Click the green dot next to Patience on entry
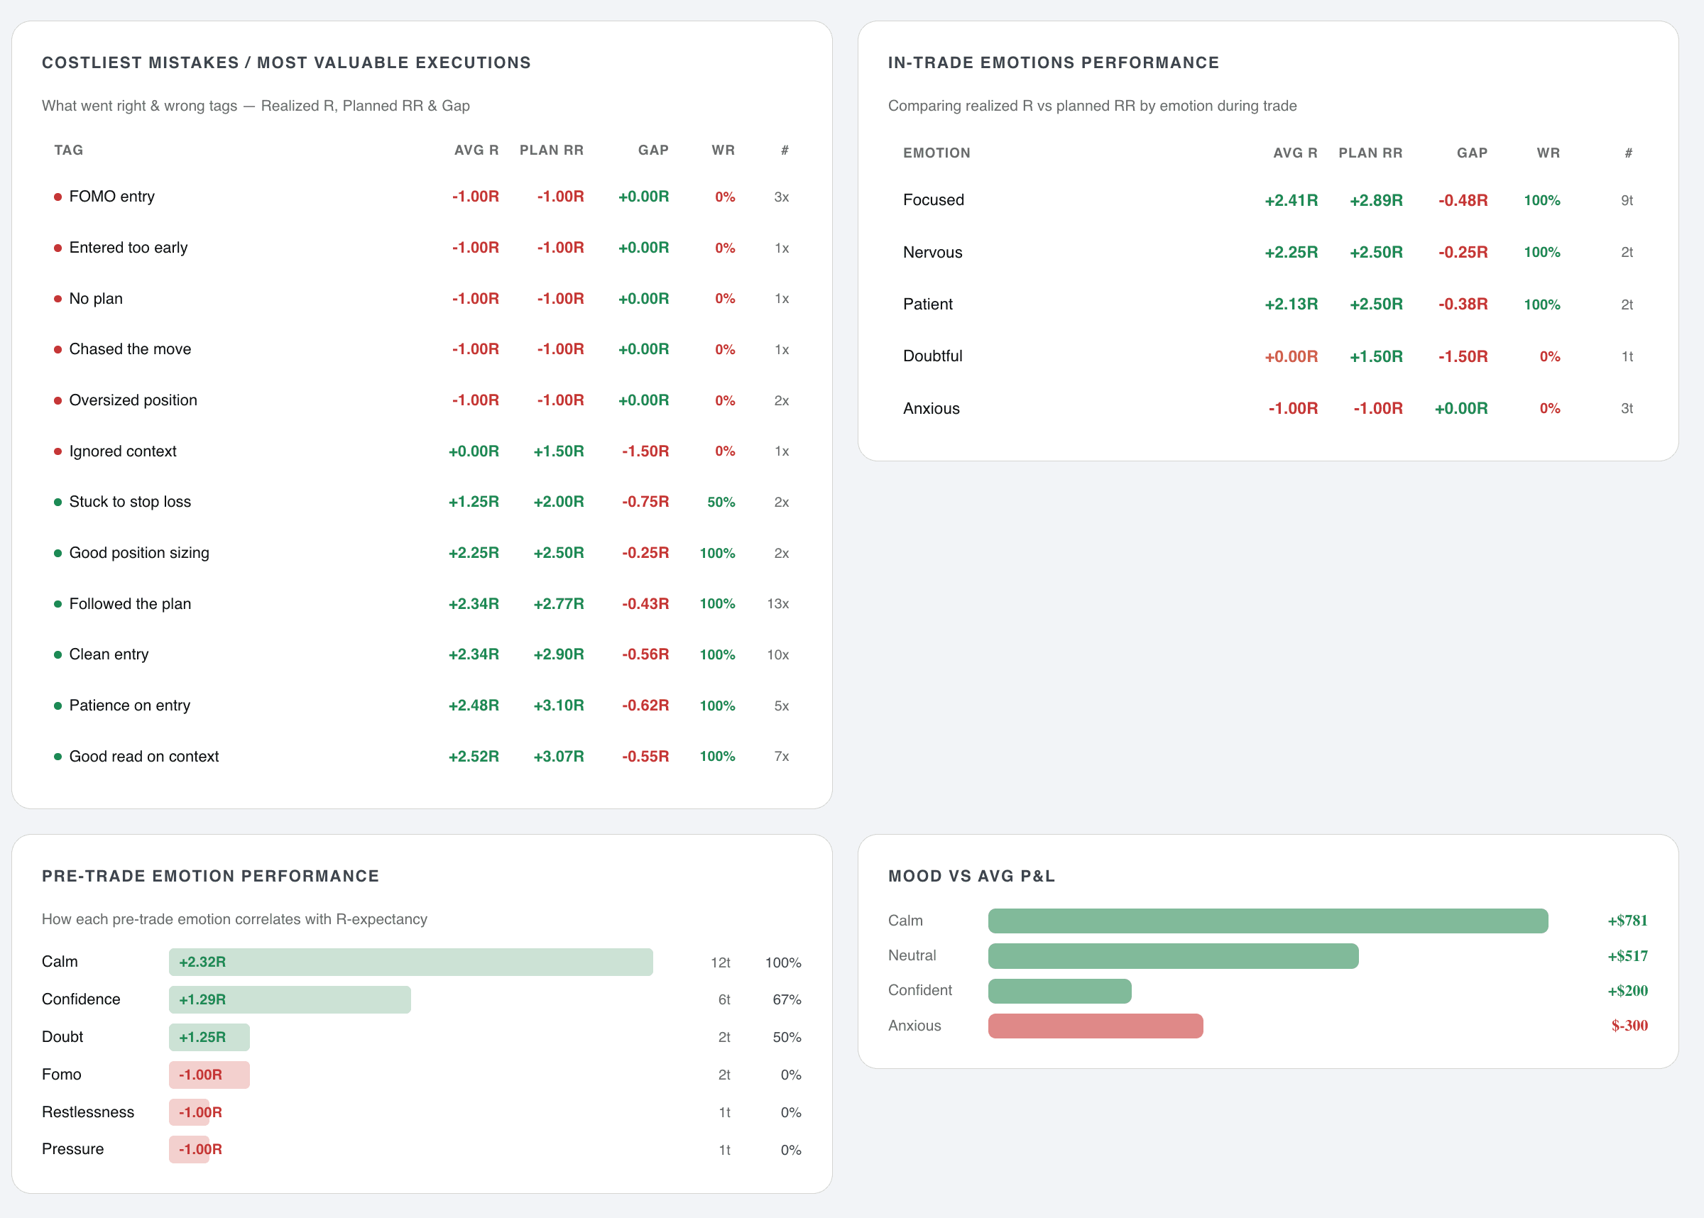The height and width of the screenshot is (1218, 1704). pos(58,705)
